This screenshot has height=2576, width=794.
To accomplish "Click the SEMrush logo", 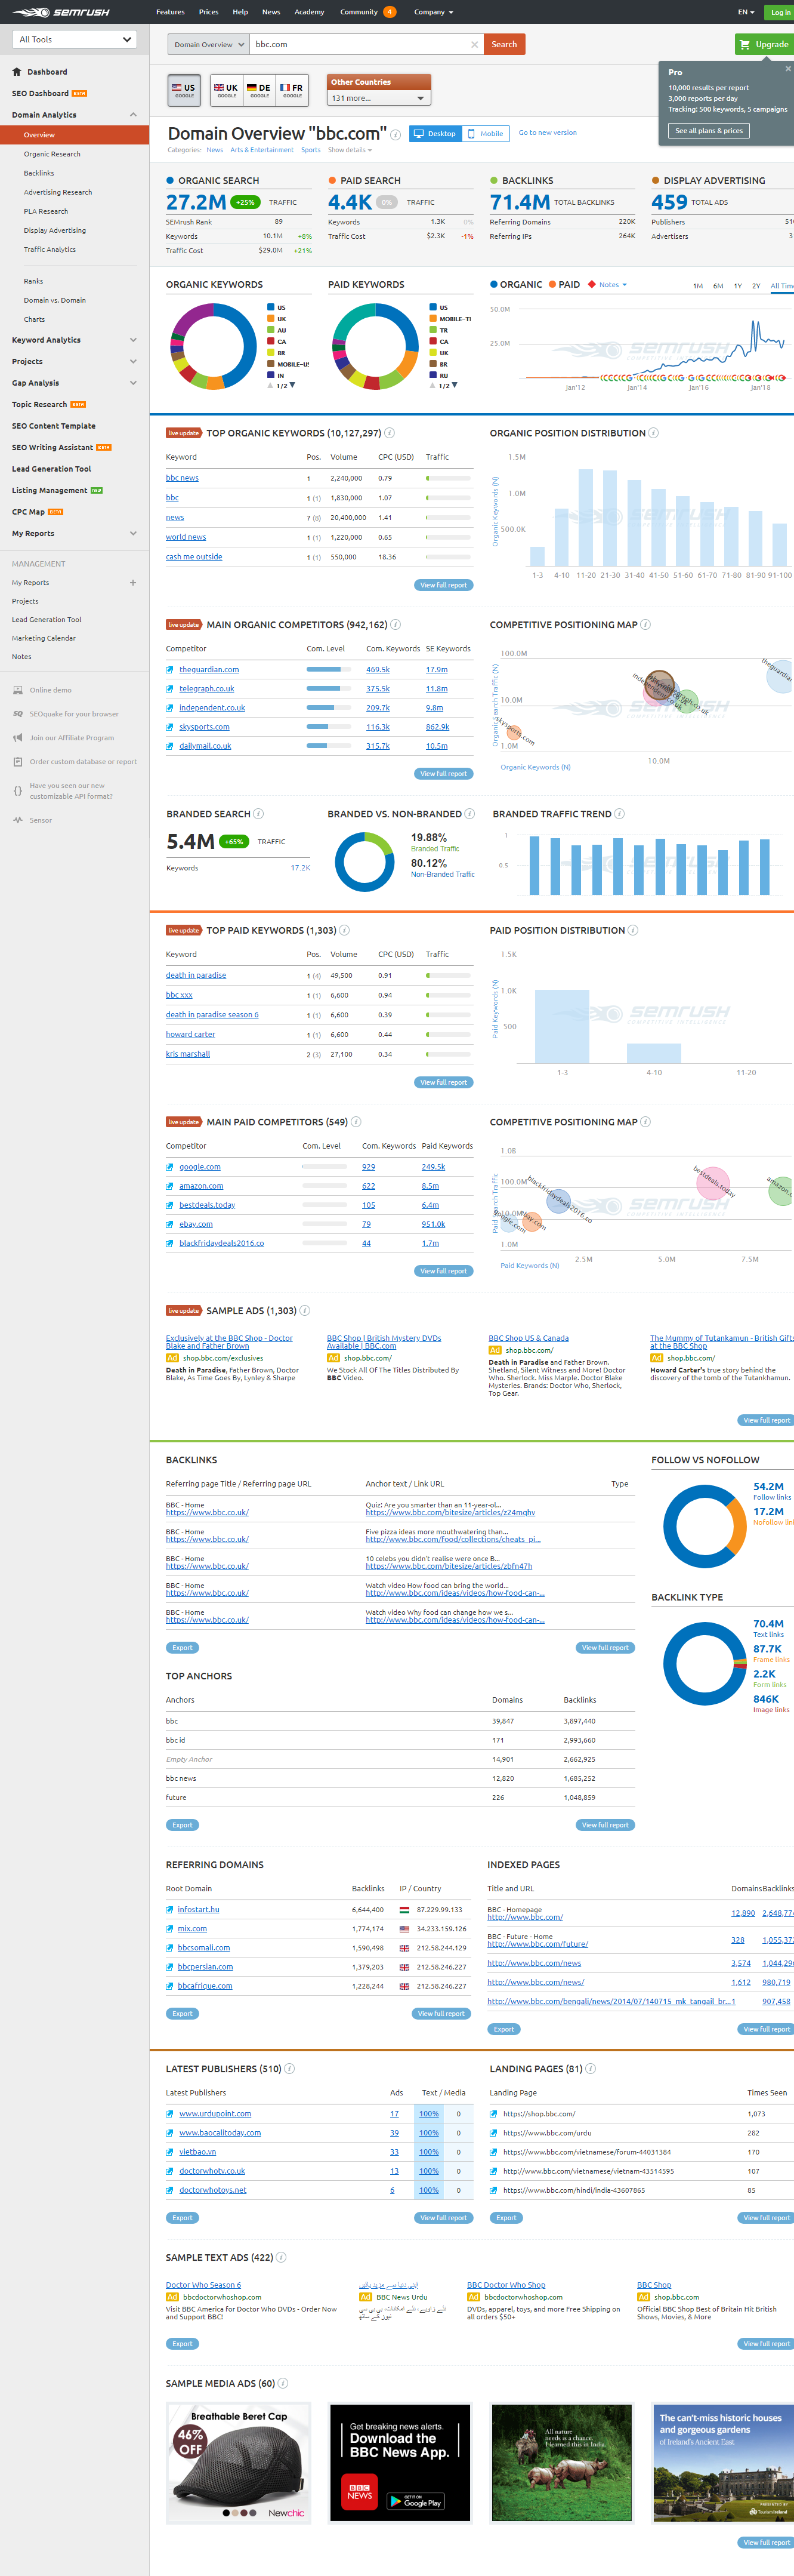I will (60, 12).
